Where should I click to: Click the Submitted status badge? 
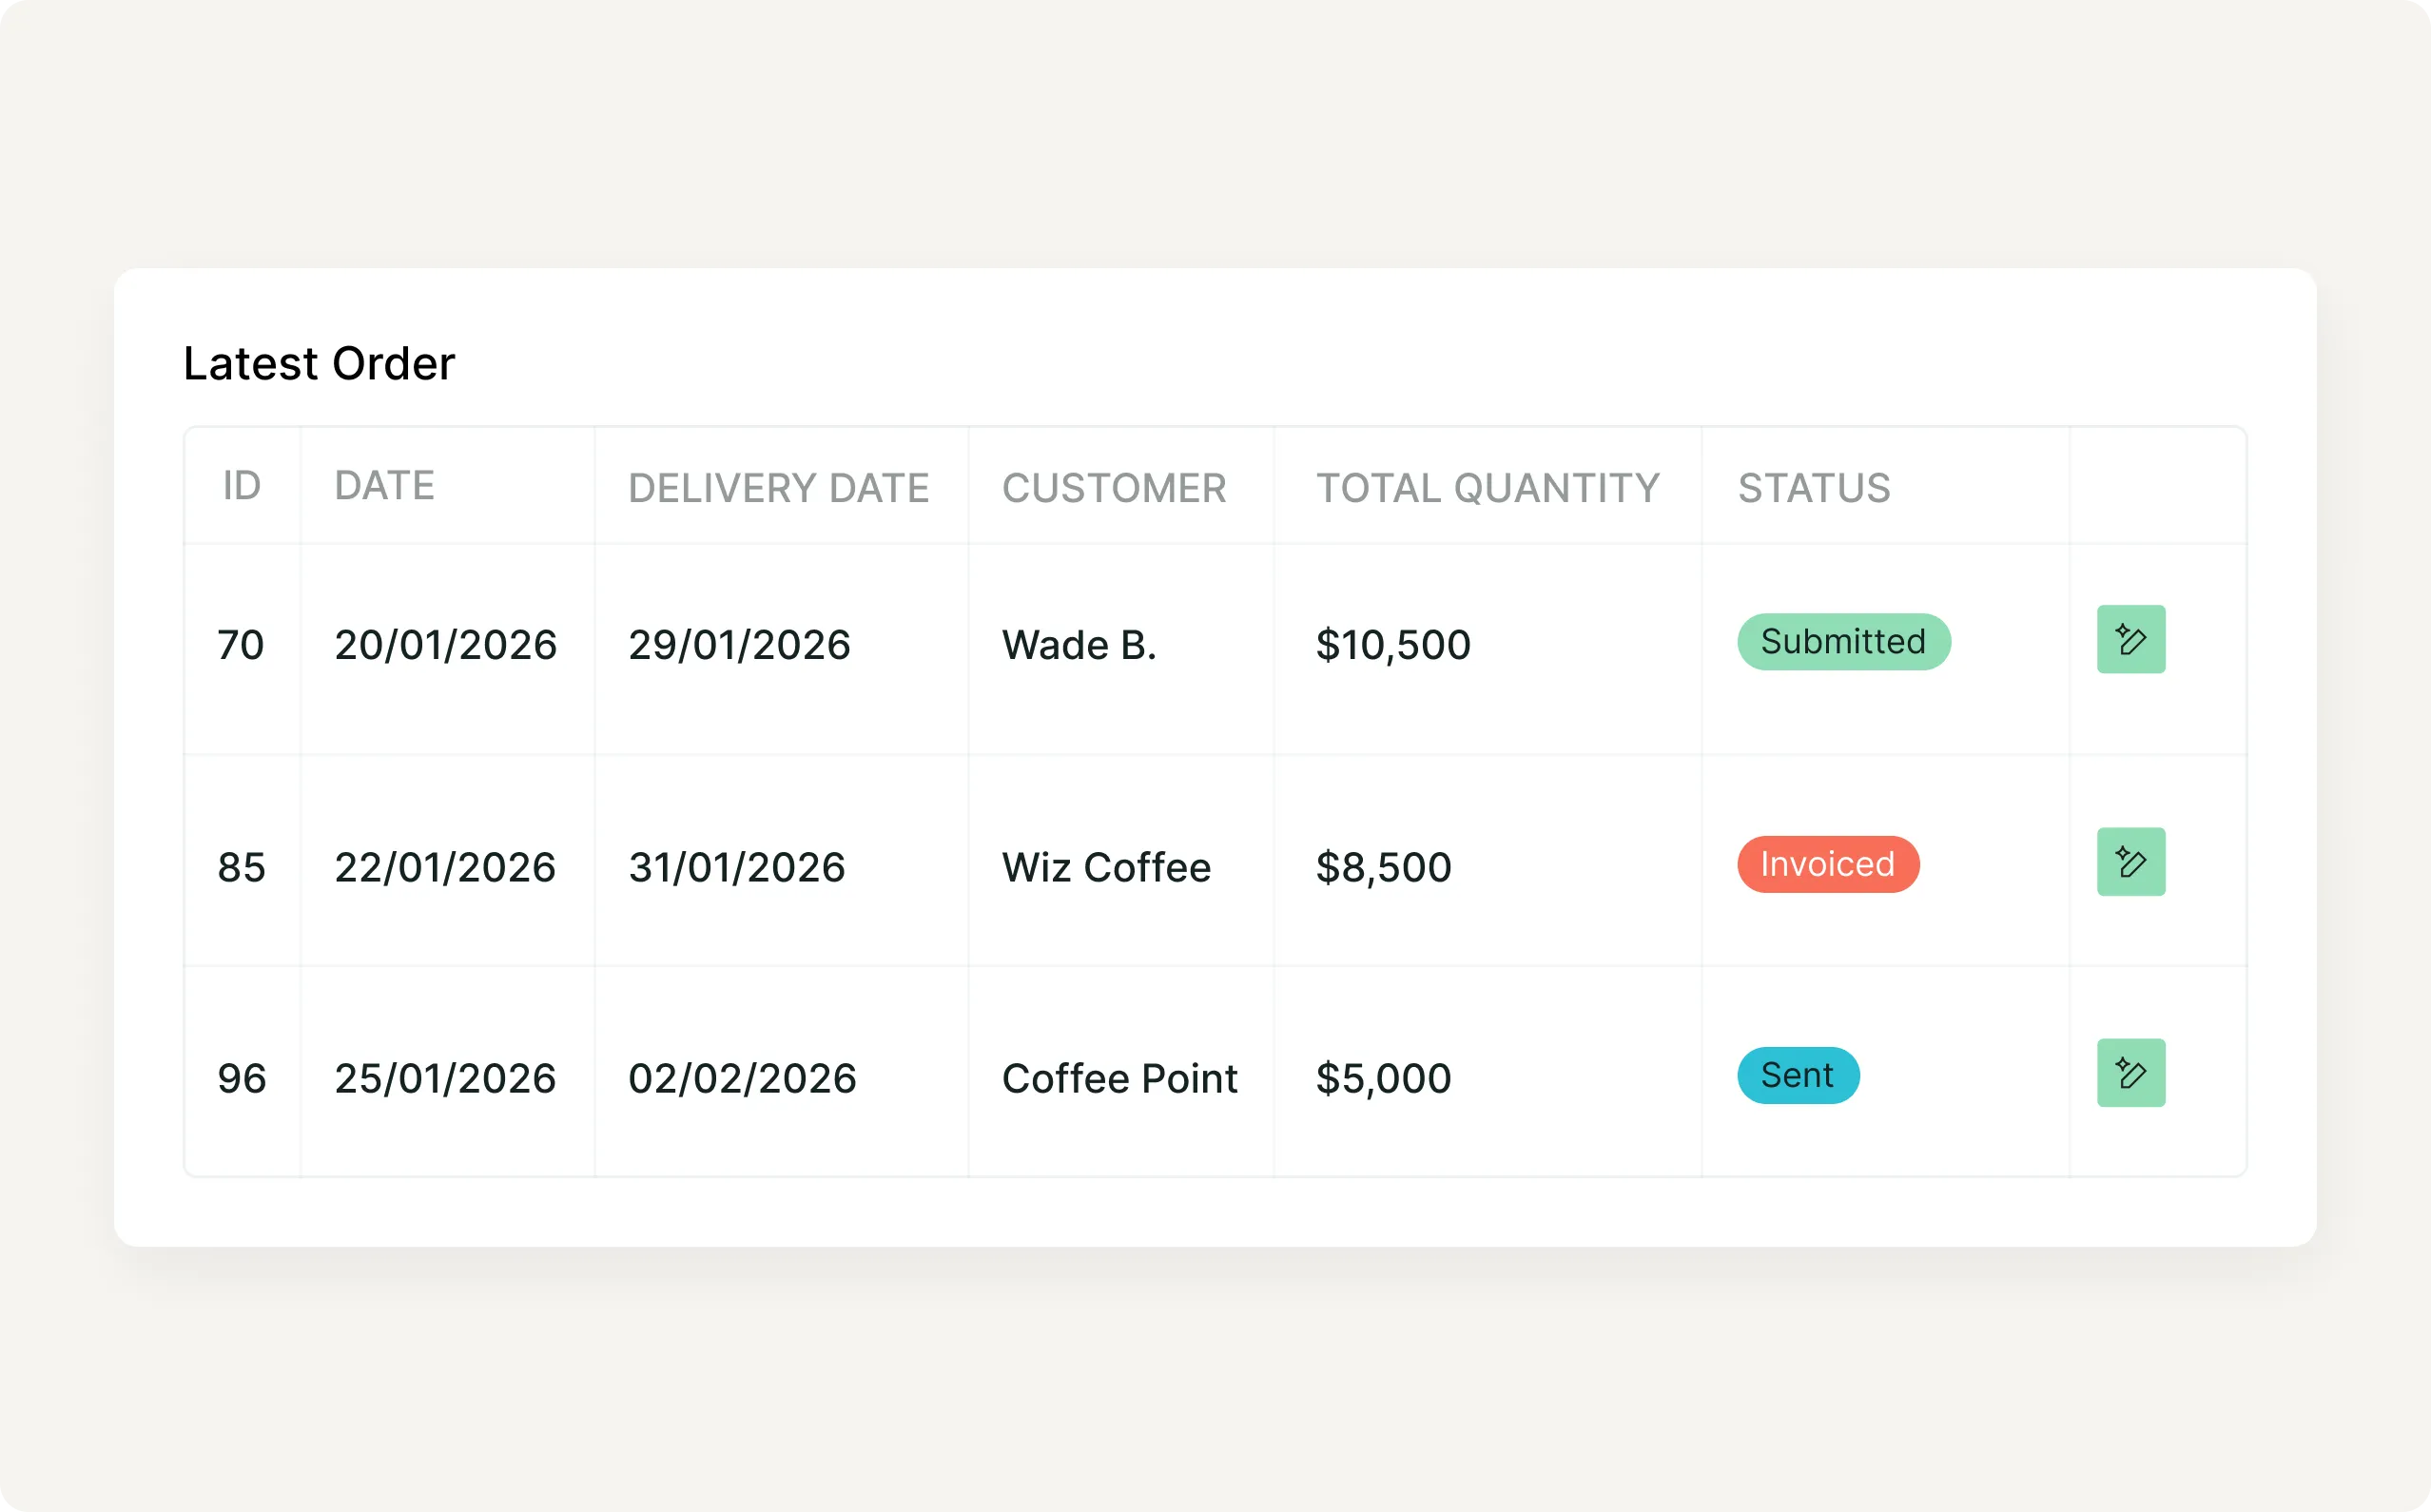tap(1843, 642)
